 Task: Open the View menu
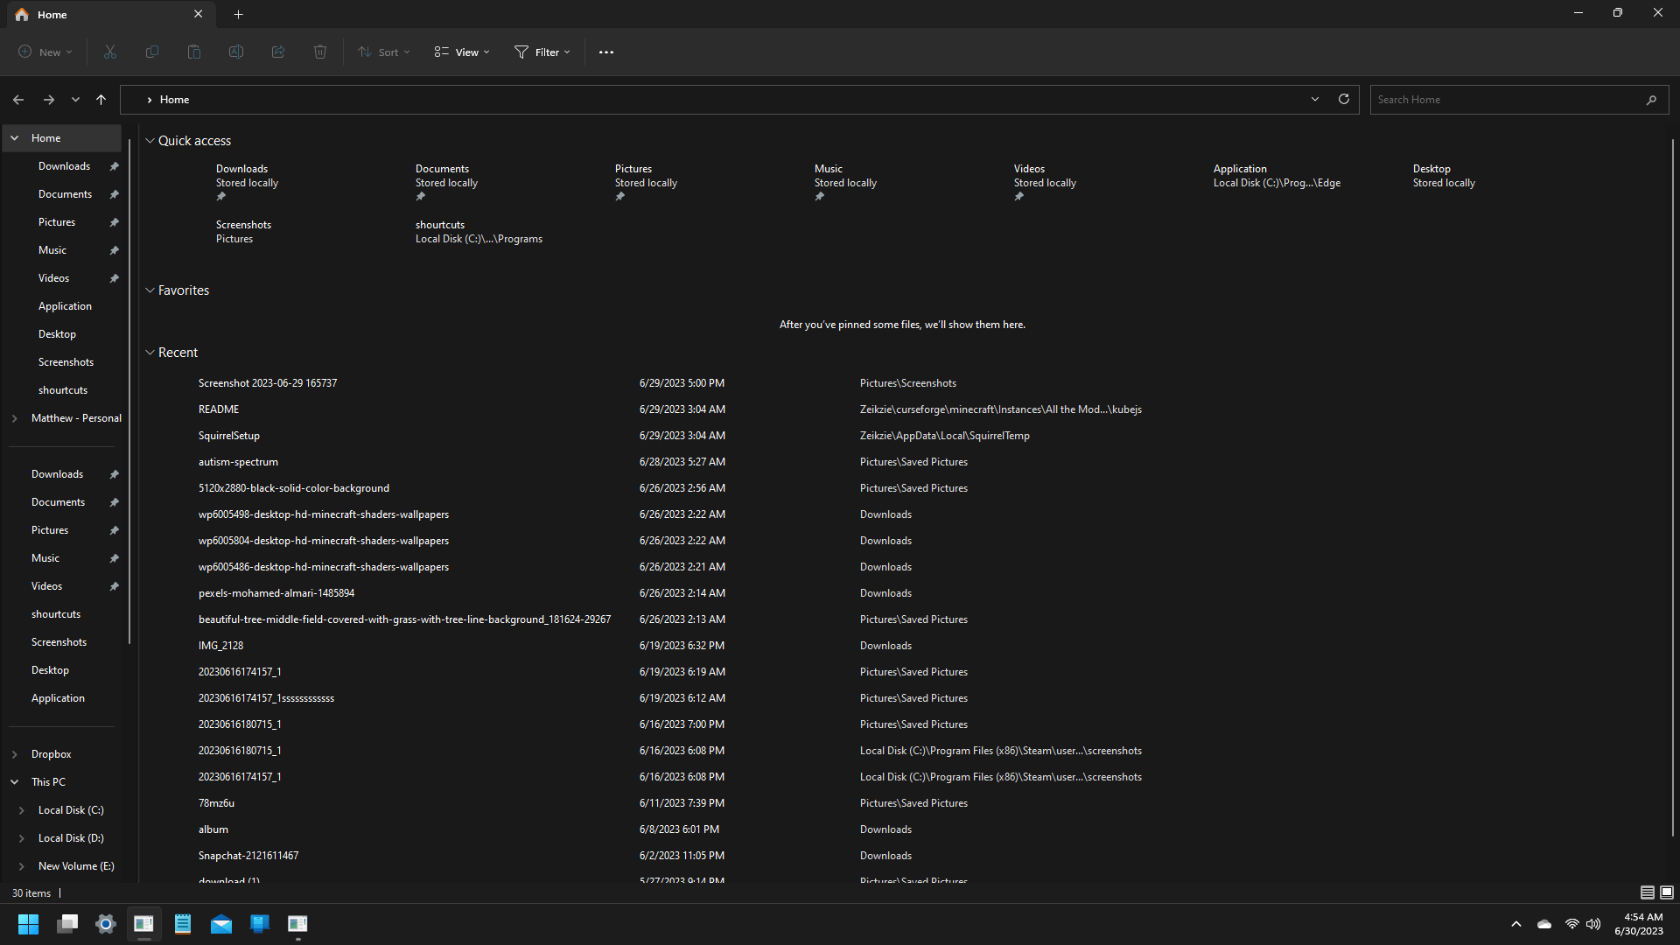tap(462, 52)
